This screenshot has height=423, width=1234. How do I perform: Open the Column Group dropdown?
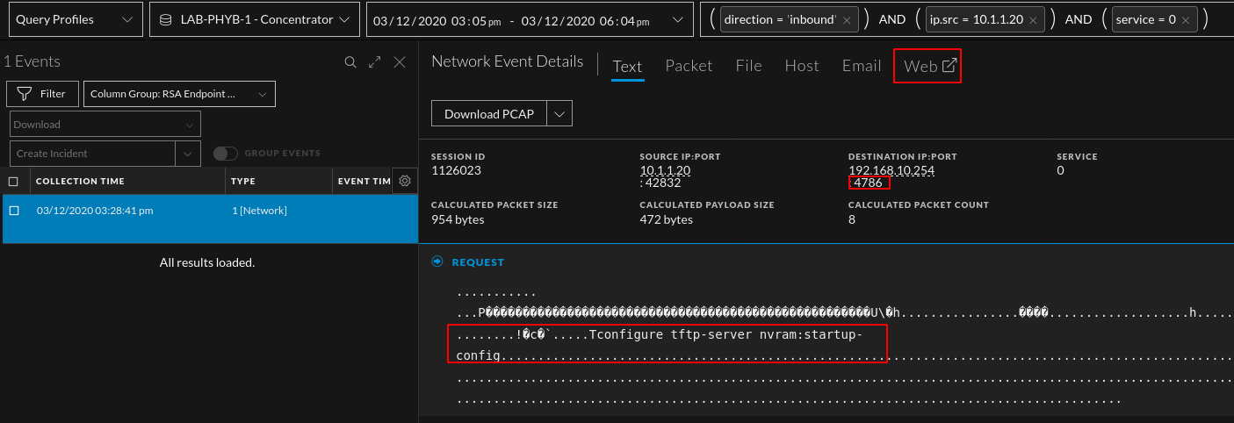coord(179,94)
